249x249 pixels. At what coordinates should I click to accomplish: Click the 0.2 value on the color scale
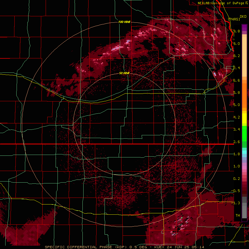click(237, 179)
